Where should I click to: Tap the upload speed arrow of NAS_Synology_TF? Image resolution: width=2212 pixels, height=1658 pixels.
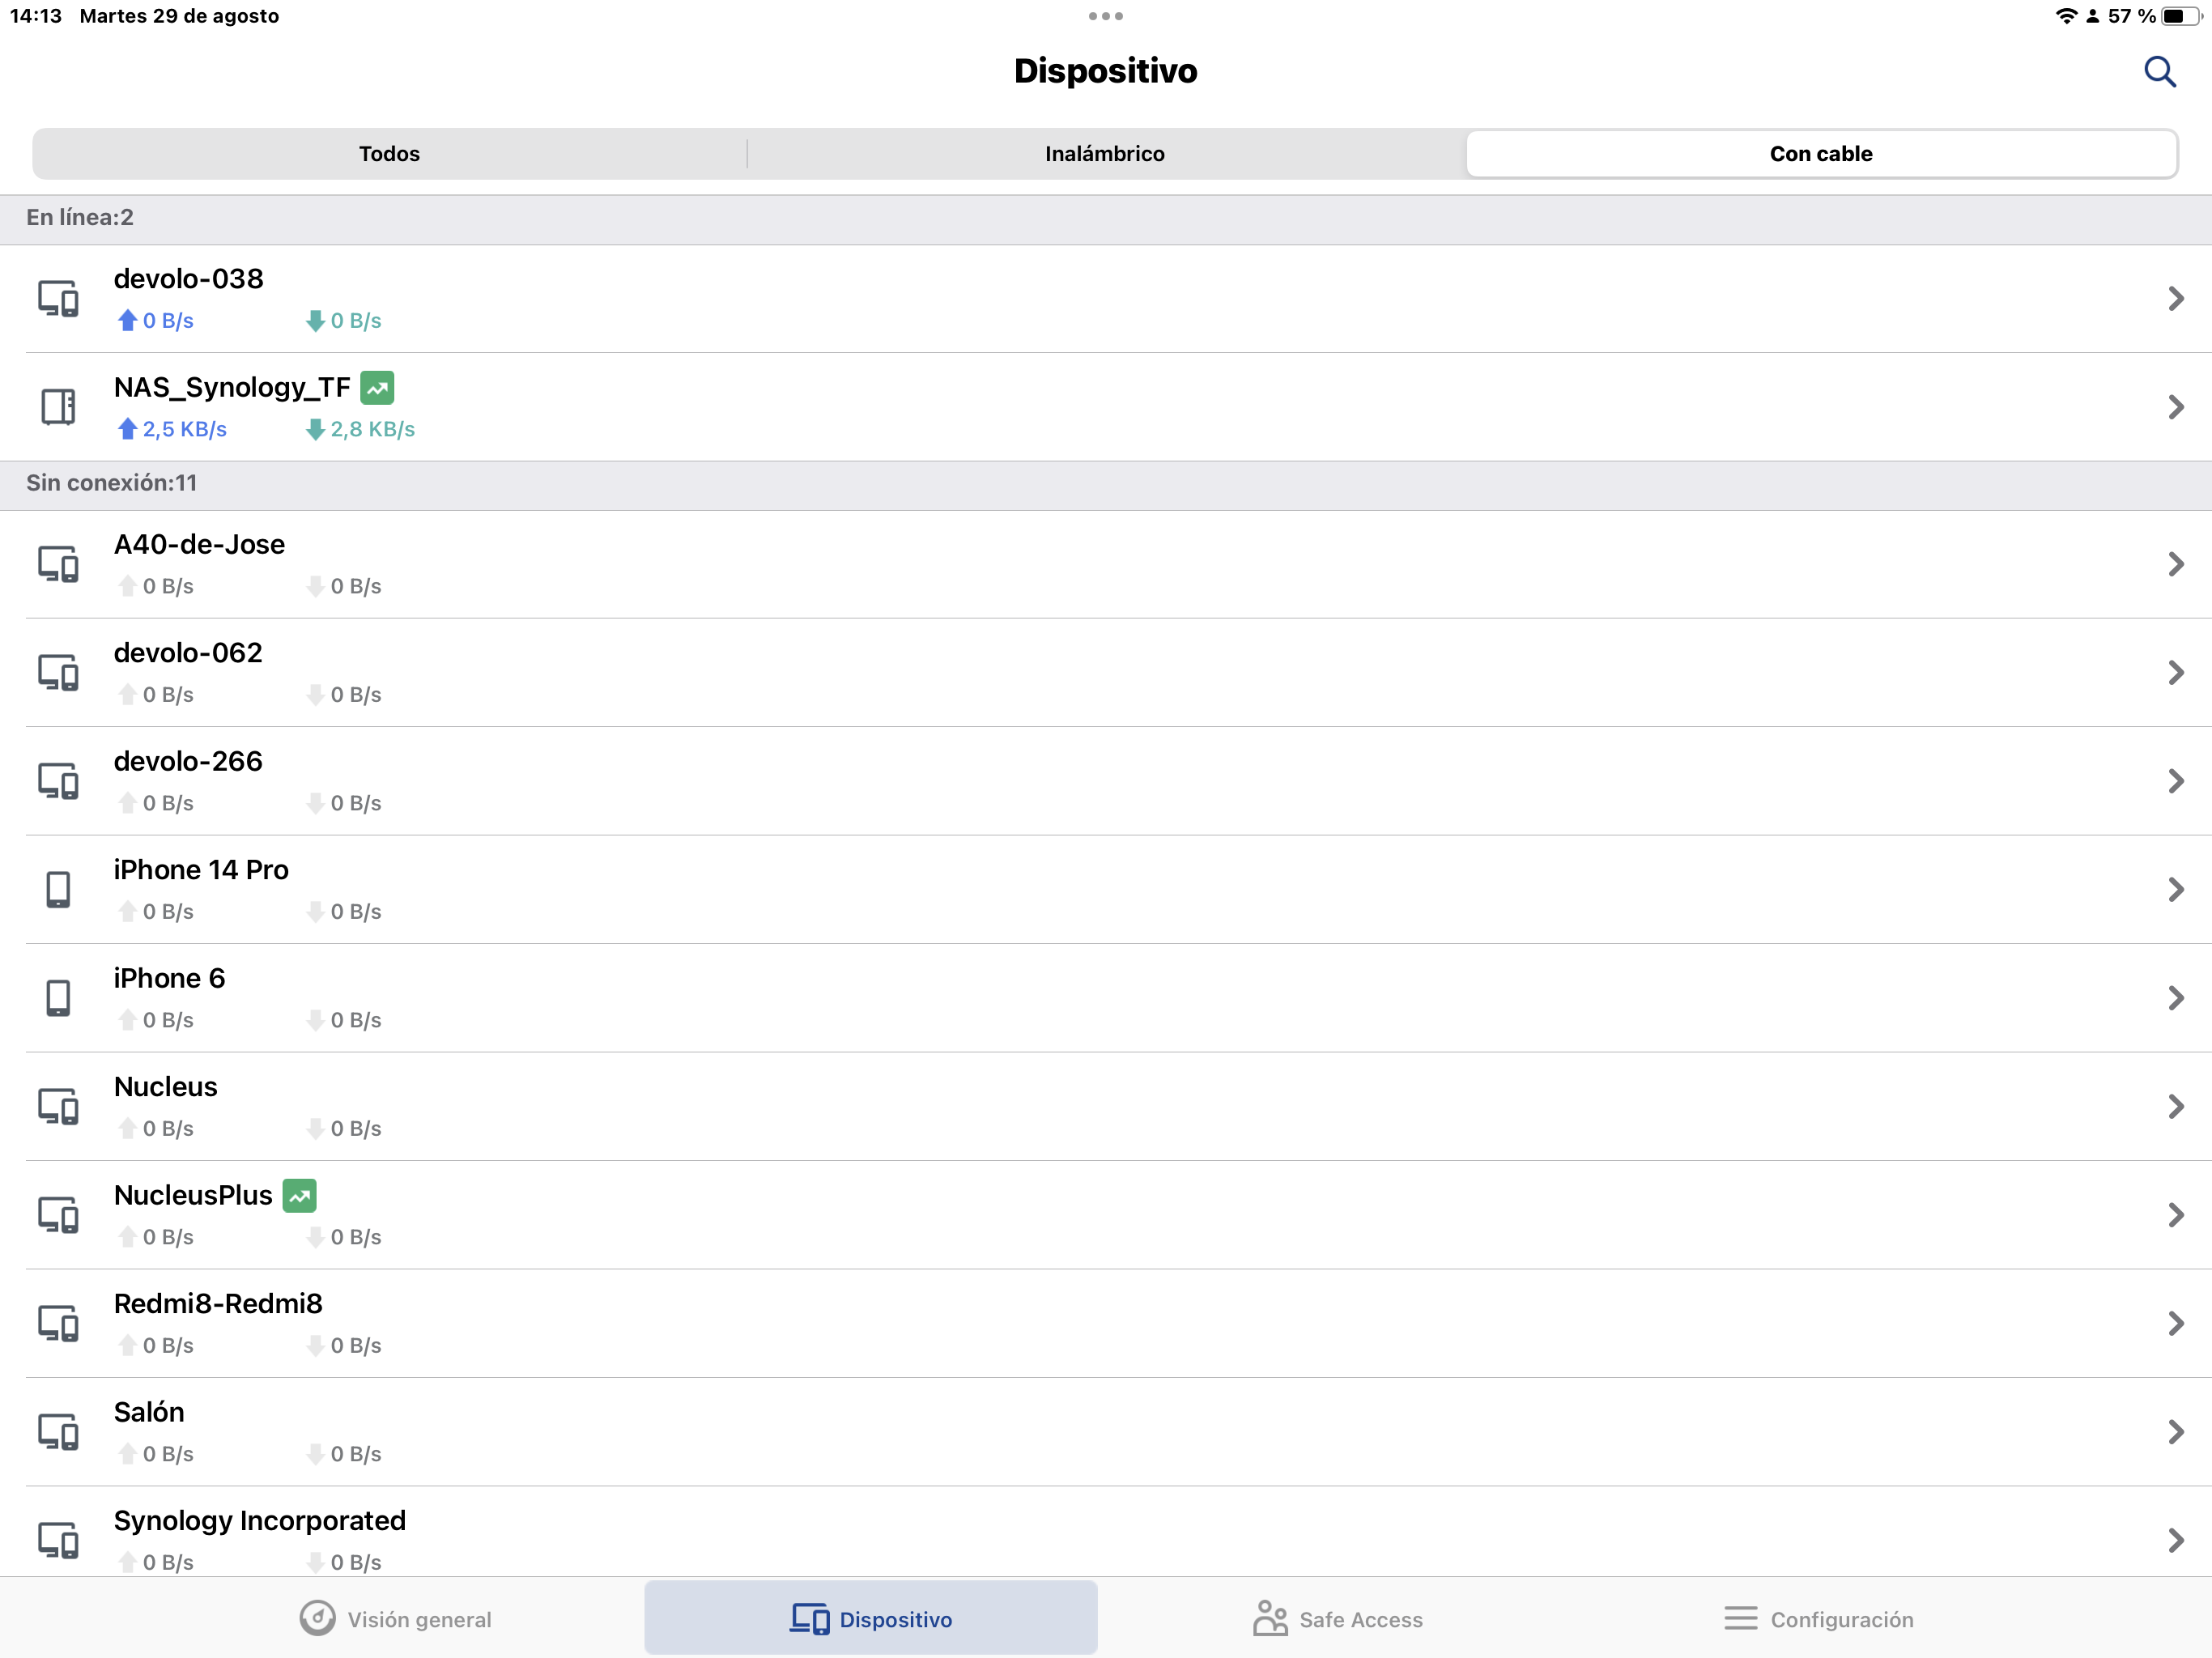click(126, 429)
